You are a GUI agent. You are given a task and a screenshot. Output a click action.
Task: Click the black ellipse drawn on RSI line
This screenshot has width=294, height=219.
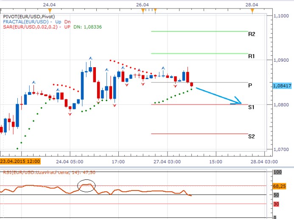86,185
